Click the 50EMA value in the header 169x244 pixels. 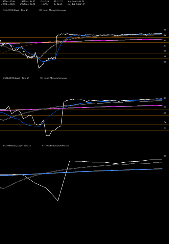[x=8, y=4]
